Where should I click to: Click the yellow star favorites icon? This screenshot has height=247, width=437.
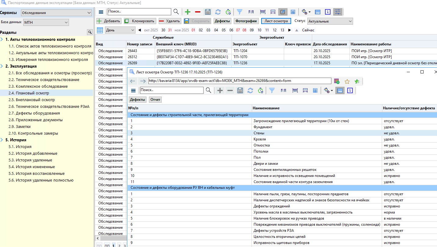[x=347, y=81]
